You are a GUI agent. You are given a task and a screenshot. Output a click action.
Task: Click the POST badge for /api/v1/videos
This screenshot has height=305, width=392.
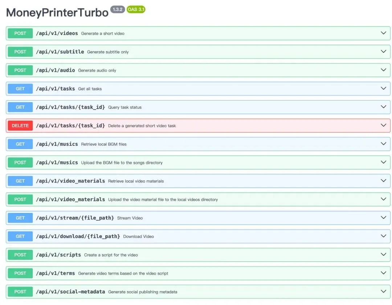20,33
